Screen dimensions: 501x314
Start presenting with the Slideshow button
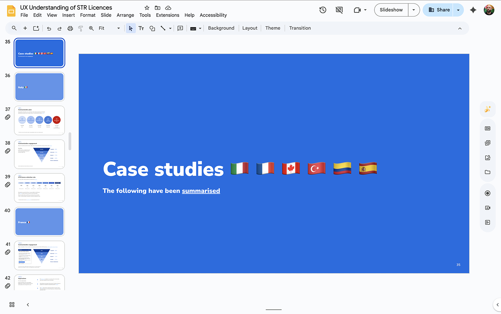coord(391,10)
